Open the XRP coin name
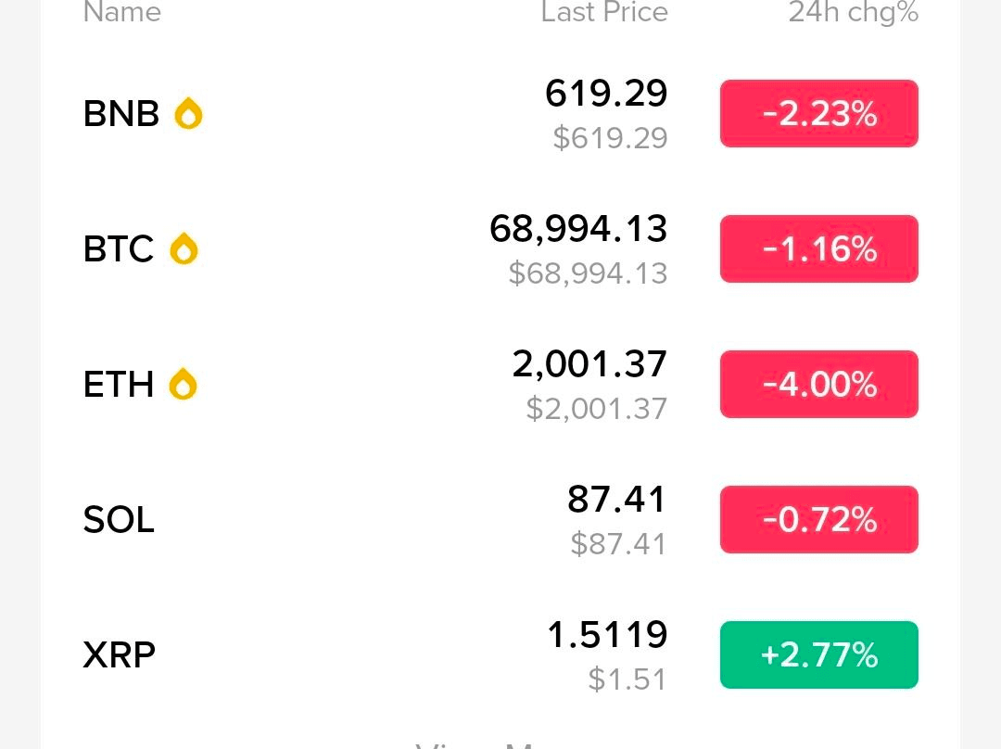 [x=119, y=655]
